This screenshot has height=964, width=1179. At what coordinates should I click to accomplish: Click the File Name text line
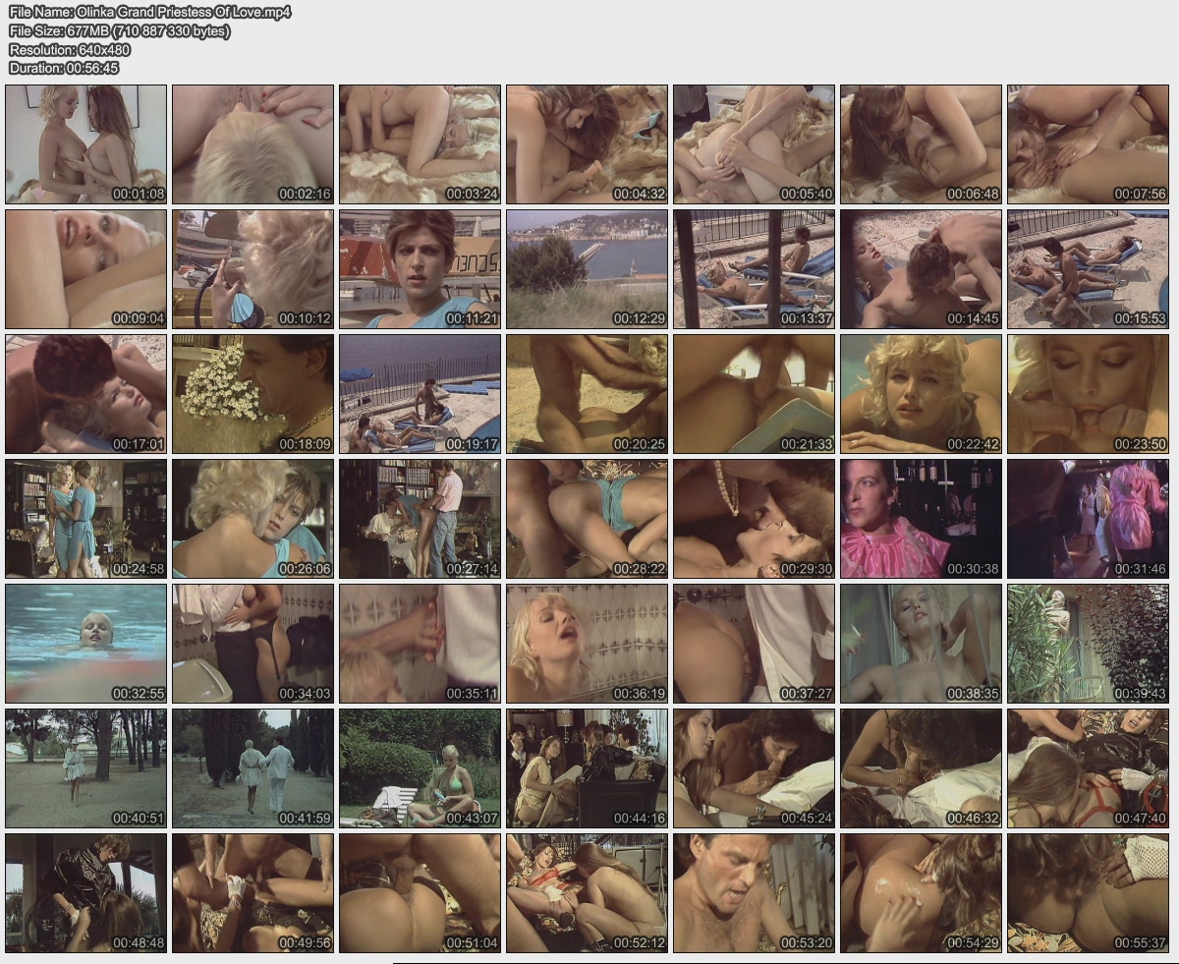click(149, 13)
